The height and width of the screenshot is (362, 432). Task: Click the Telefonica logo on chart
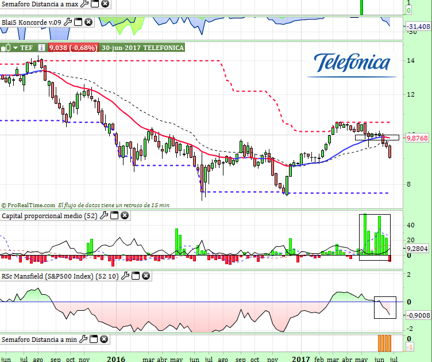click(352, 64)
